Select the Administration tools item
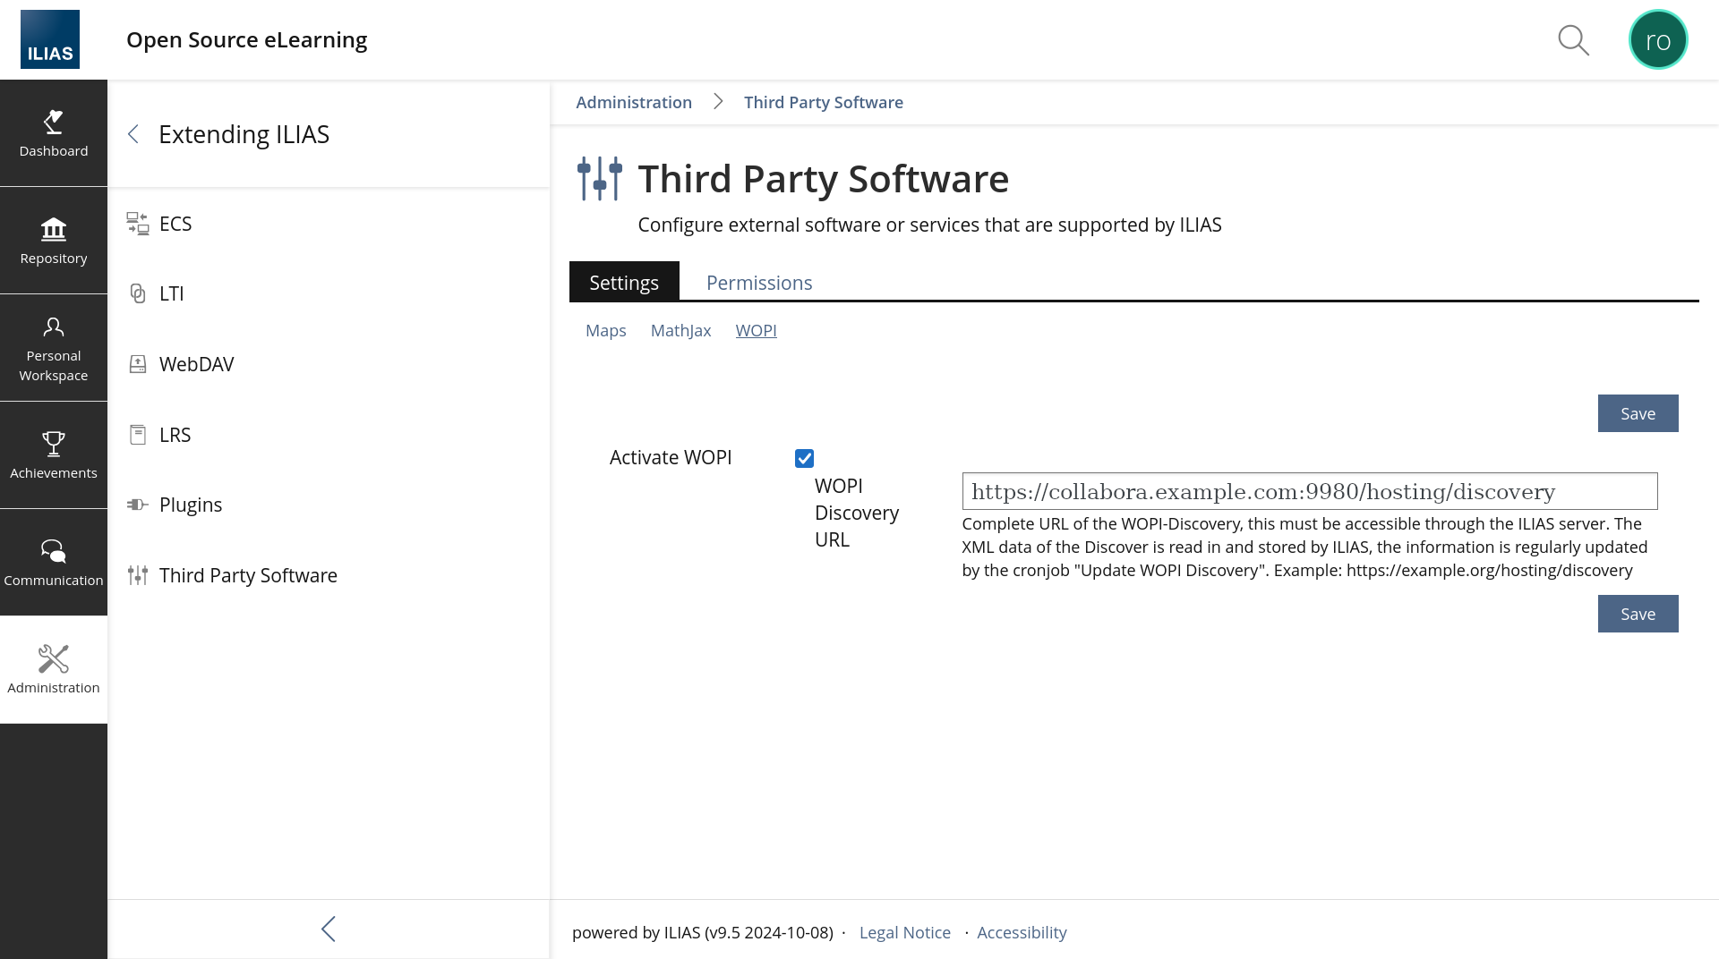Viewport: 1719px width, 959px height. tap(54, 670)
